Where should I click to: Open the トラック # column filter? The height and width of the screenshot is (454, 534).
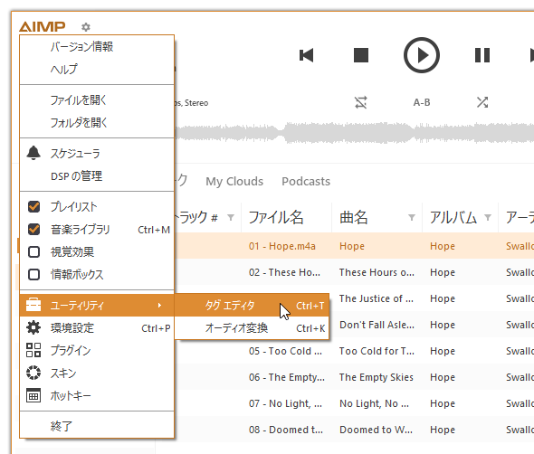(x=231, y=217)
